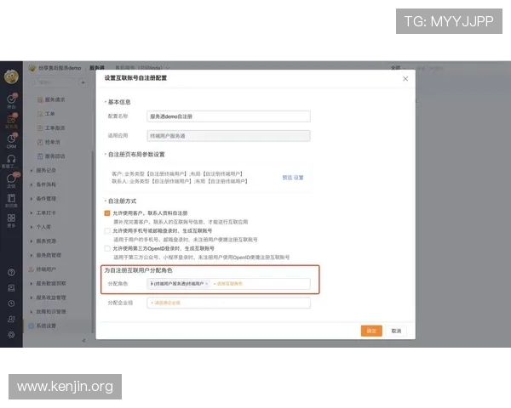Open 抢单池 in the navigation list

(52, 142)
